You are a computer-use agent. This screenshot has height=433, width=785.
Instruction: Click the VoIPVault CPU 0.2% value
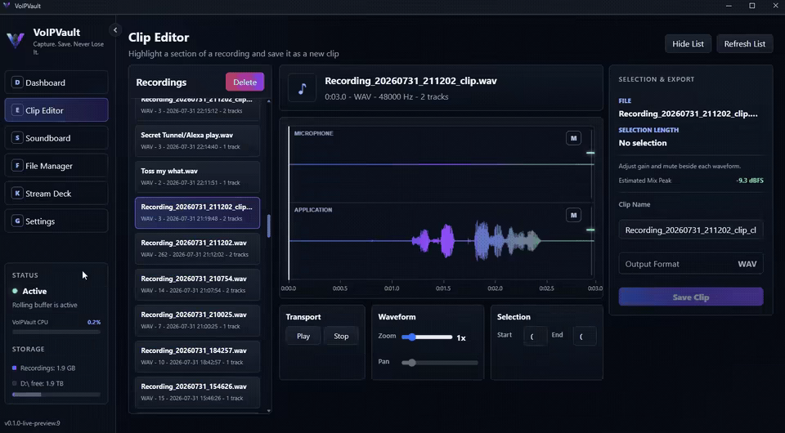tap(93, 322)
